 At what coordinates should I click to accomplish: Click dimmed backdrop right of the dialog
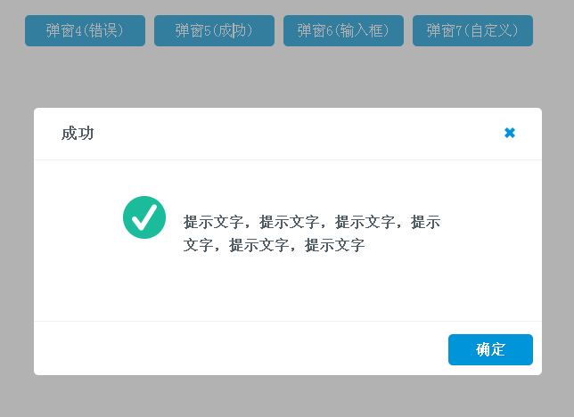click(x=558, y=241)
